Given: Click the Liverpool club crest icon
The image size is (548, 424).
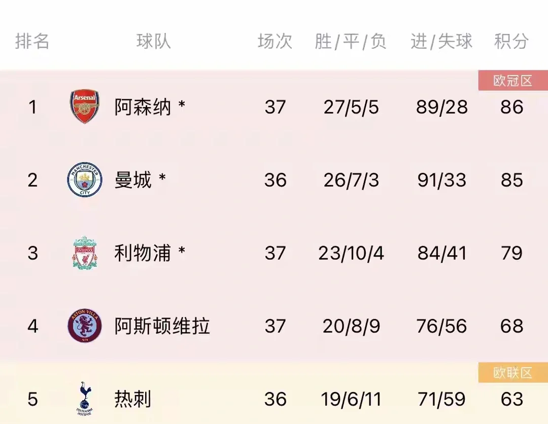Looking at the screenshot, I should click(84, 253).
